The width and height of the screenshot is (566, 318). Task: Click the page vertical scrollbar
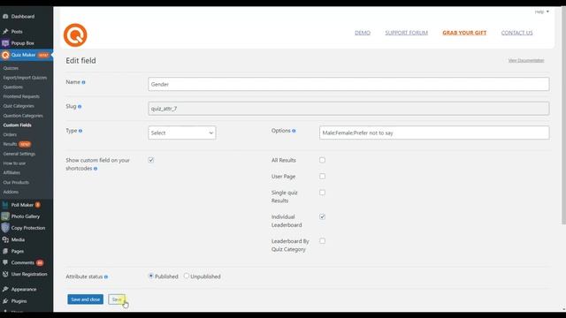(563, 116)
